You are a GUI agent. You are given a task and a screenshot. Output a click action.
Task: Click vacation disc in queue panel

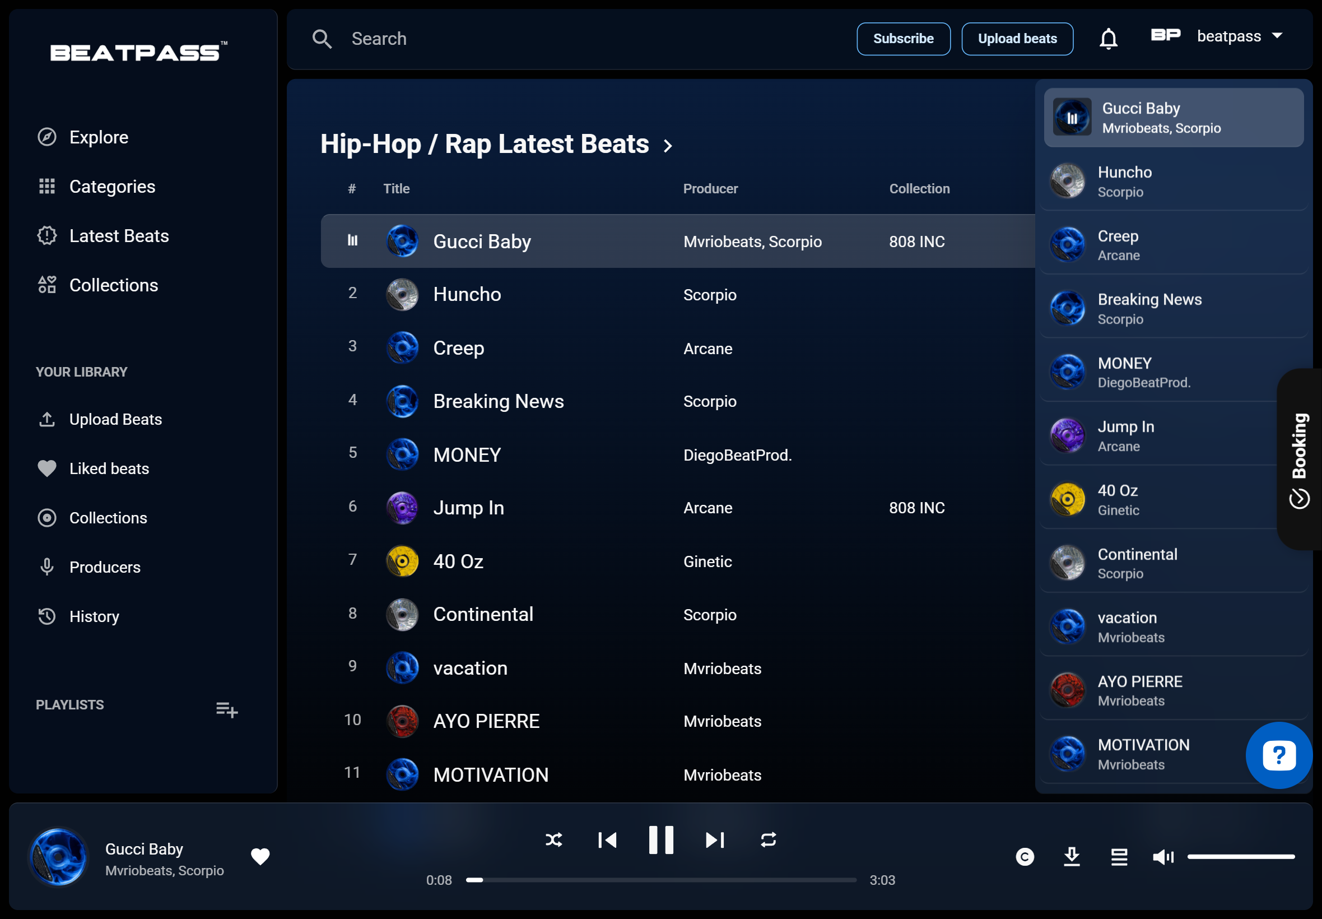coord(1068,626)
